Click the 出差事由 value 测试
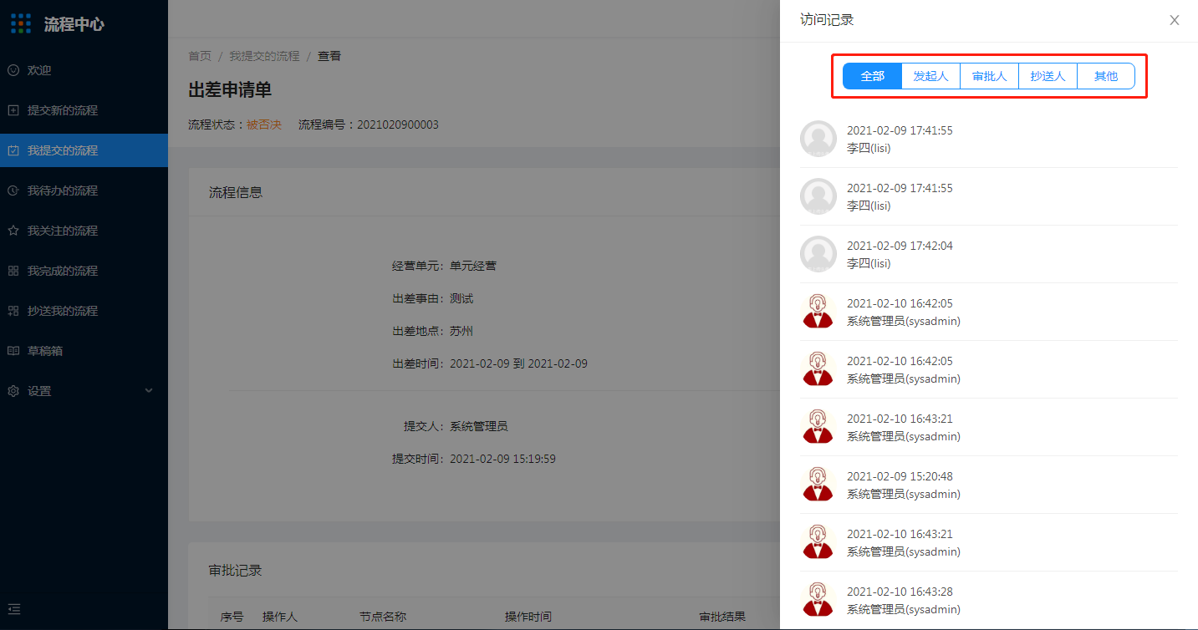This screenshot has height=630, width=1198. 461,298
